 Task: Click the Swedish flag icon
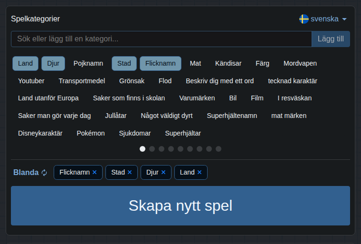click(304, 19)
